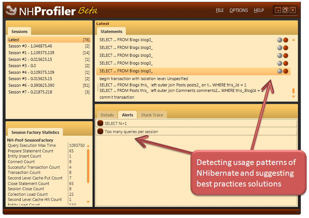Maximize the NHProfiler window
Viewport: 309px width, 218px height.
click(285, 10)
